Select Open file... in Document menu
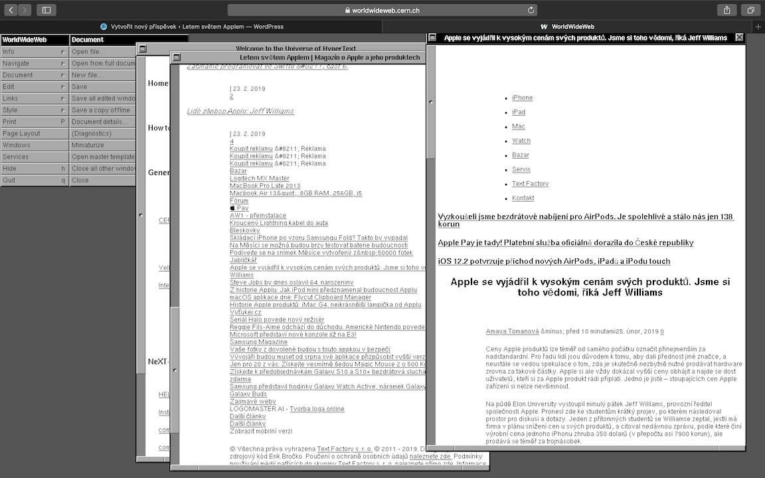This screenshot has width=765, height=478. [x=103, y=52]
